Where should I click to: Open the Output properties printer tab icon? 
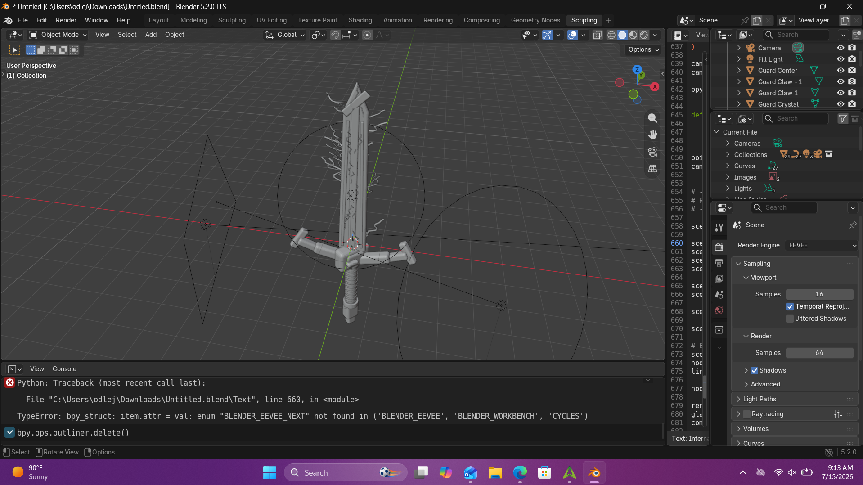tap(719, 263)
